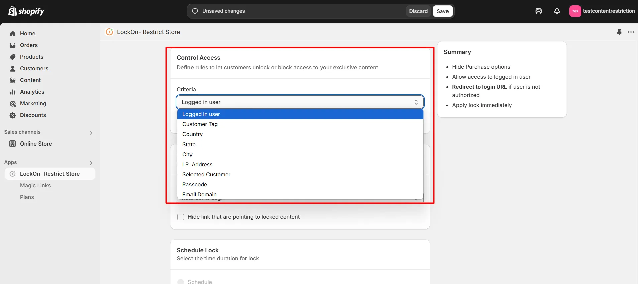638x284 pixels.
Task: Go to Home in sidebar
Action: pos(28,33)
